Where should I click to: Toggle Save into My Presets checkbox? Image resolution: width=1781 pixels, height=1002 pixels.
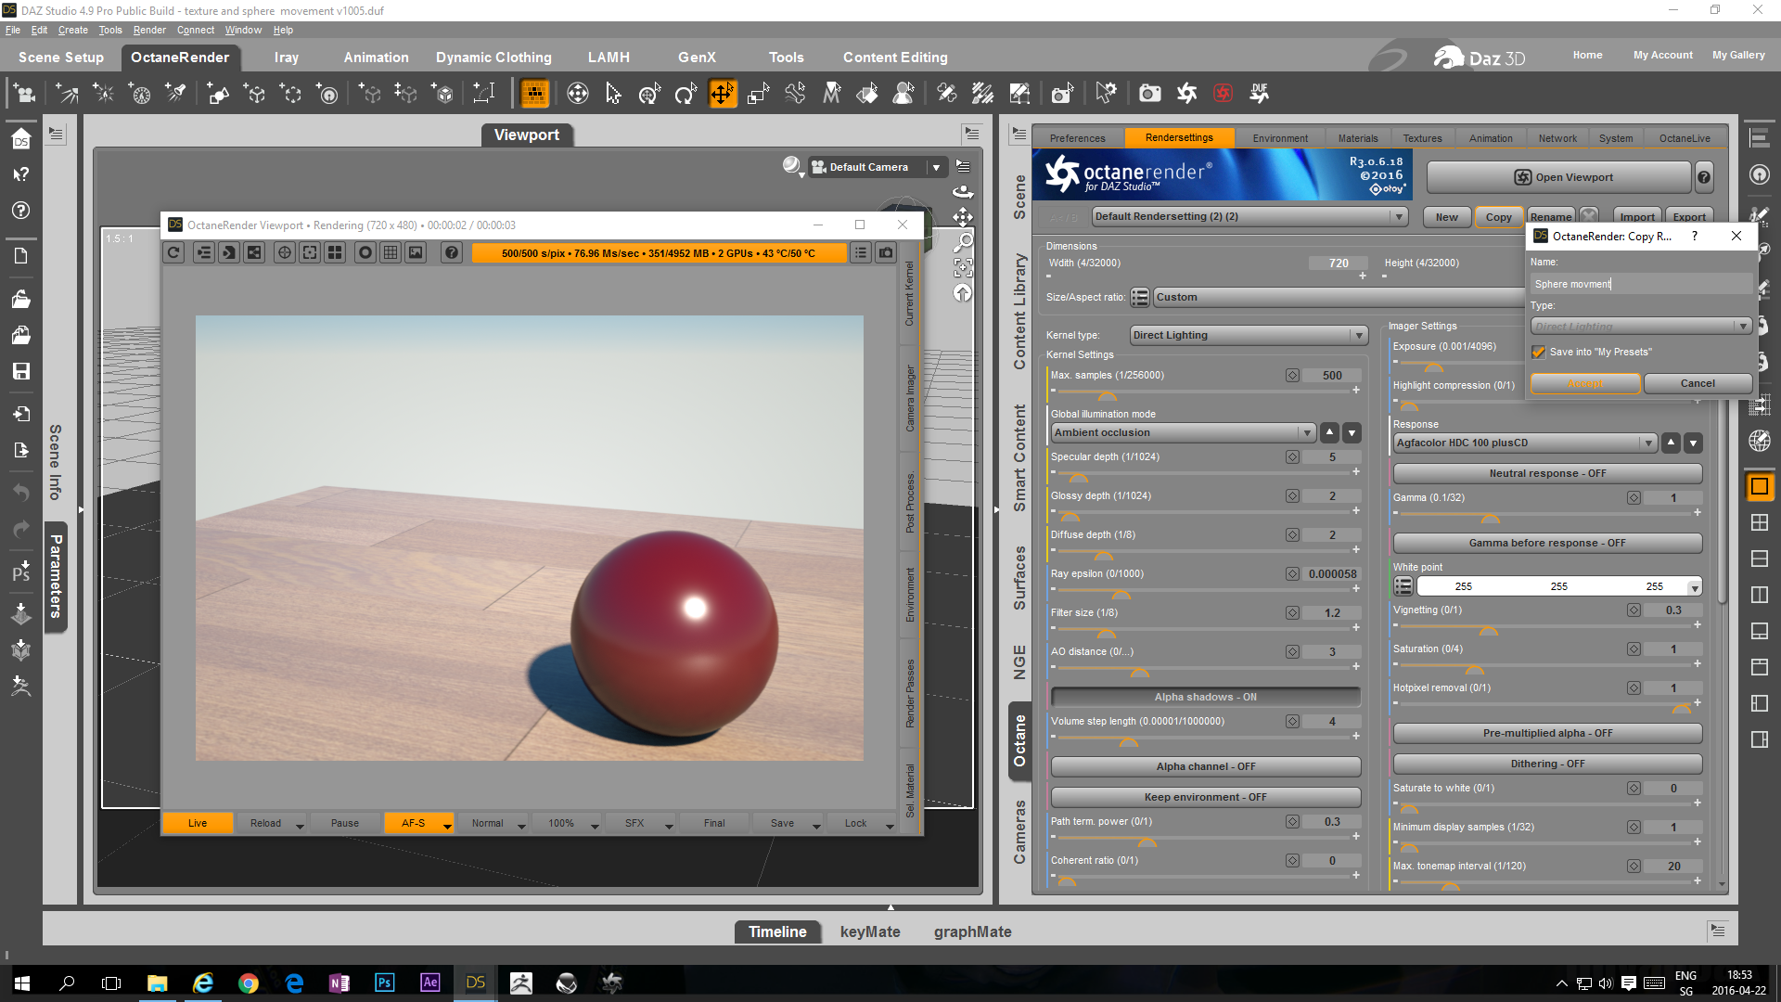pyautogui.click(x=1540, y=352)
